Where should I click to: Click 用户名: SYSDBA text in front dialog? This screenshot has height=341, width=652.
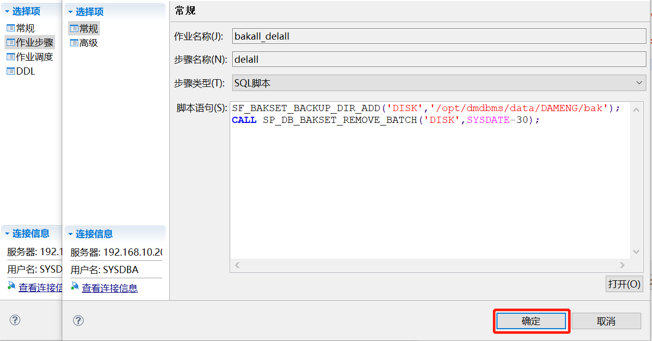pyautogui.click(x=105, y=270)
